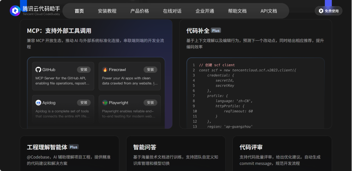Click the '支持代码批量评审' description
Image resolution: width=352 pixels, height=171 pixels.
[280, 160]
